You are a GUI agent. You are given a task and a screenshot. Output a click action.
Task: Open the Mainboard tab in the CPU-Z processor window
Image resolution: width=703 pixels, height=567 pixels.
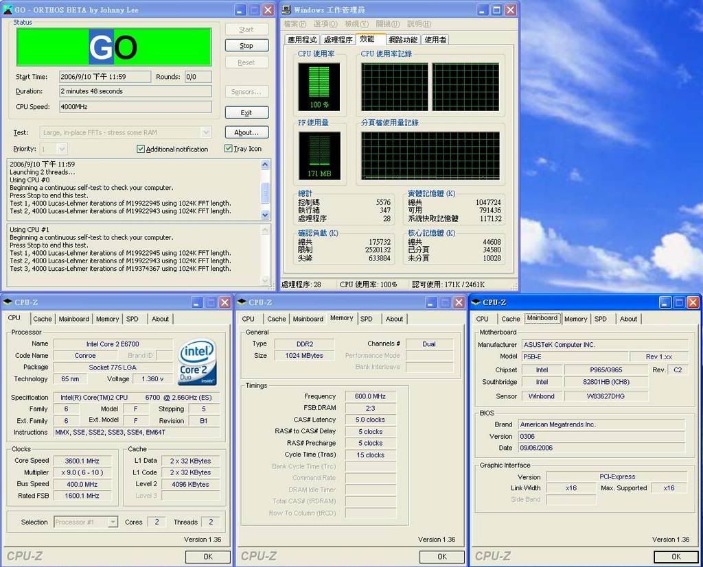tap(74, 319)
